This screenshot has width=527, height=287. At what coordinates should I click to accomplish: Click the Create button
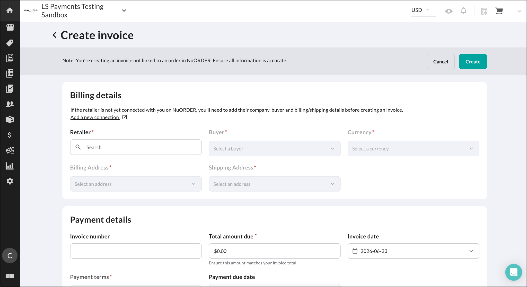[473, 62]
